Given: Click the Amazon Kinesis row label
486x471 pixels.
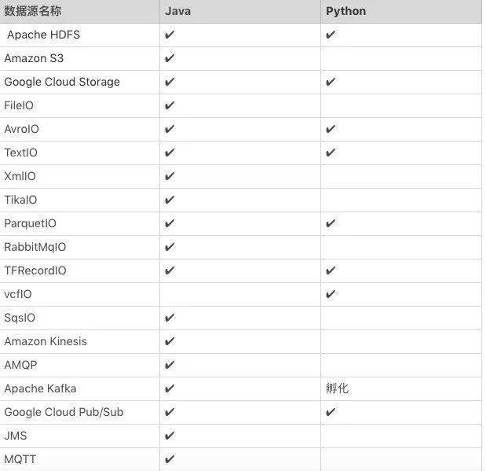Looking at the screenshot, I should pos(46,341).
